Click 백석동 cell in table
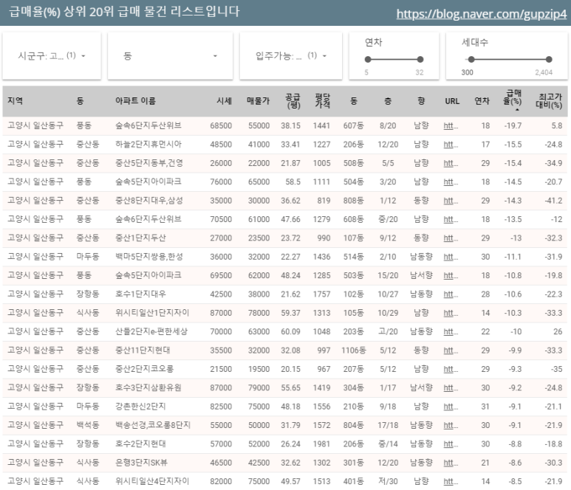Viewport: 571px width, 490px height. 88,425
